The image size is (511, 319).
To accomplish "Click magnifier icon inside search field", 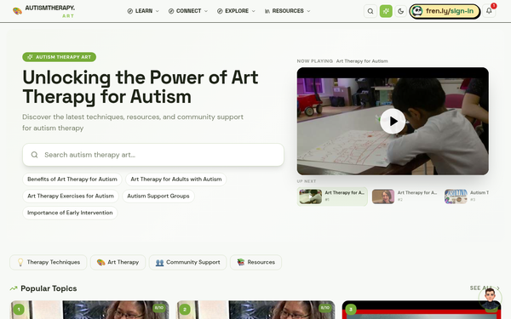I will (35, 155).
